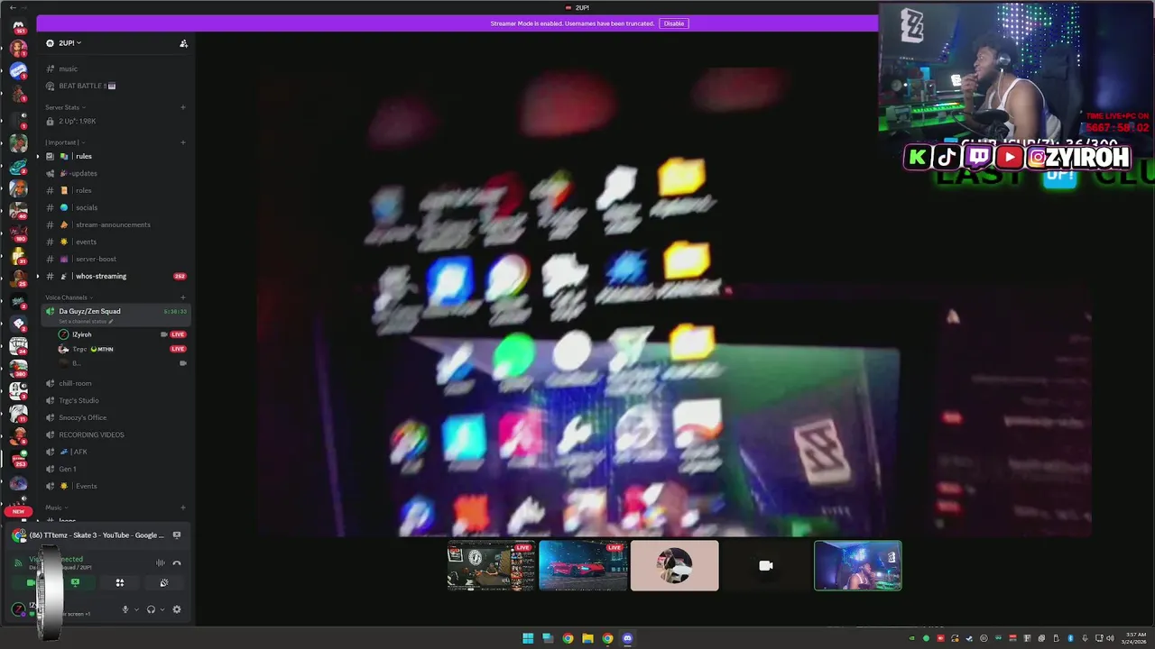Image resolution: width=1155 pixels, height=649 pixels.
Task: Select the first LIVE stream thumbnail
Action: pyautogui.click(x=492, y=566)
